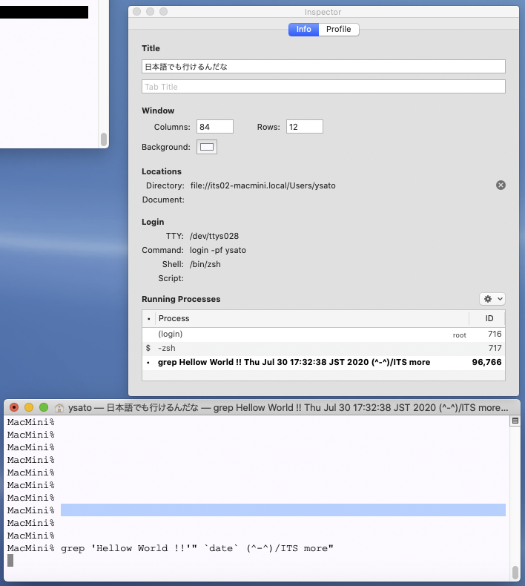Click the Columns field showing 84
The height and width of the screenshot is (586, 525).
[215, 127]
